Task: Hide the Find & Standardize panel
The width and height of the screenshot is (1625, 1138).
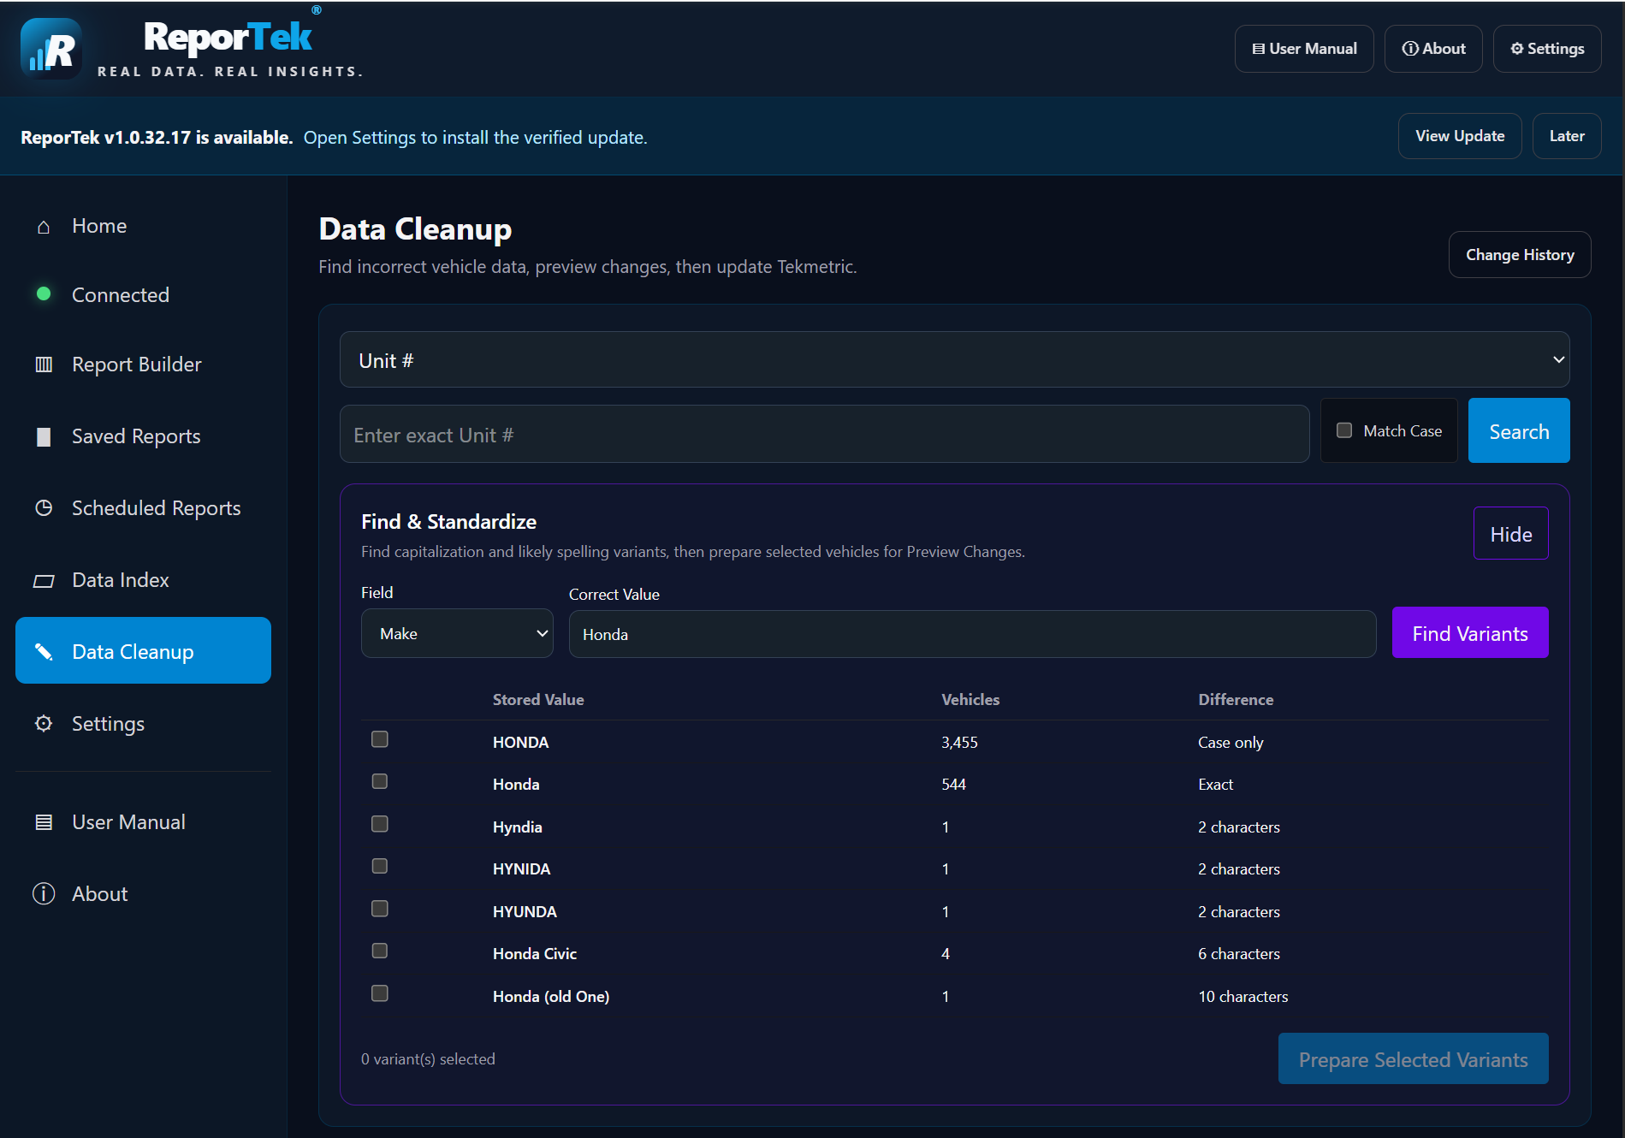Action: coord(1510,534)
